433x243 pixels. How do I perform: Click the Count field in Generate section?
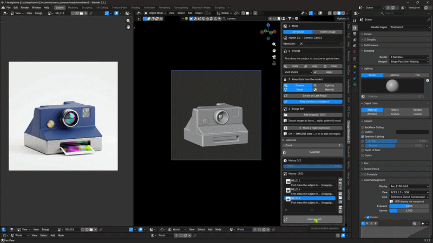(x=313, y=145)
